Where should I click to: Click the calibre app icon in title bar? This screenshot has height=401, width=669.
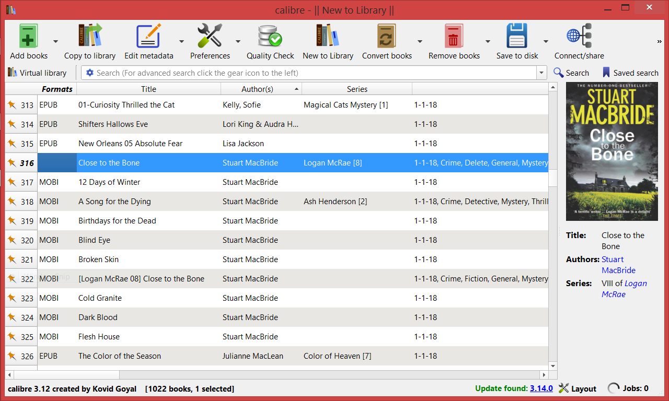tap(11, 10)
